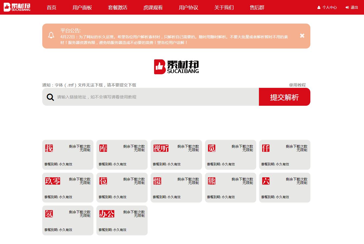Click the 我 site icon card logo
364x244 pixels.
49,148
